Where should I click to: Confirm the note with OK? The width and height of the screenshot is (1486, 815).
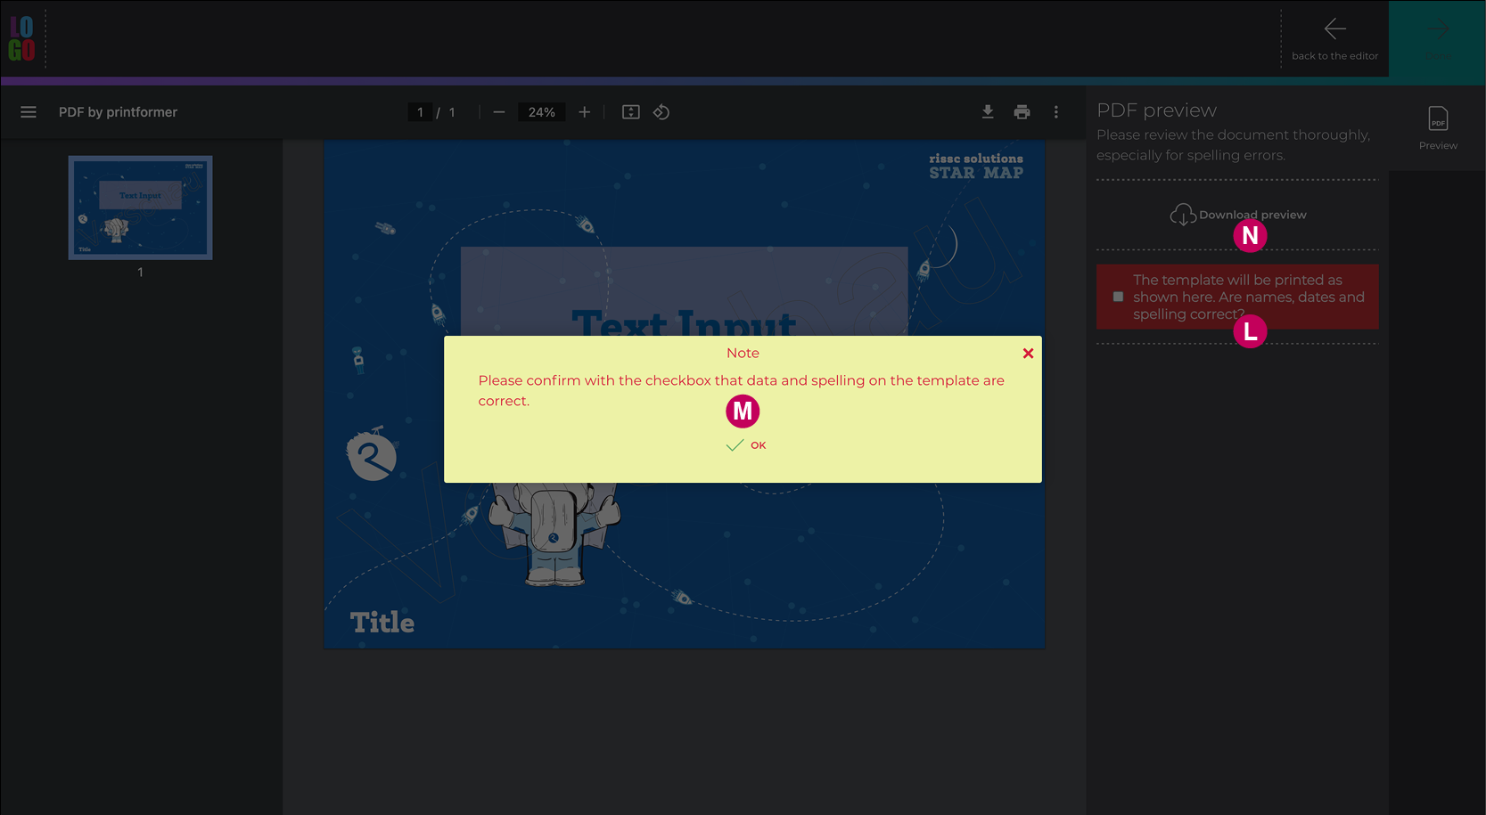(x=746, y=444)
